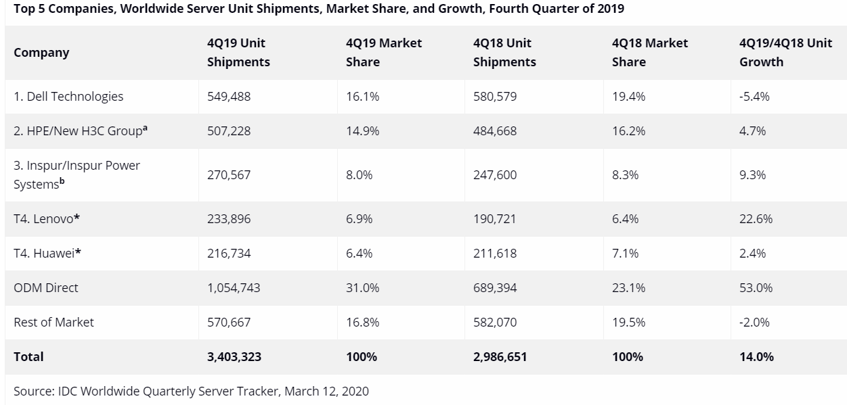Click the 4Q19/4Q18 Unit Growth header
The image size is (847, 405).
pyautogui.click(x=785, y=53)
